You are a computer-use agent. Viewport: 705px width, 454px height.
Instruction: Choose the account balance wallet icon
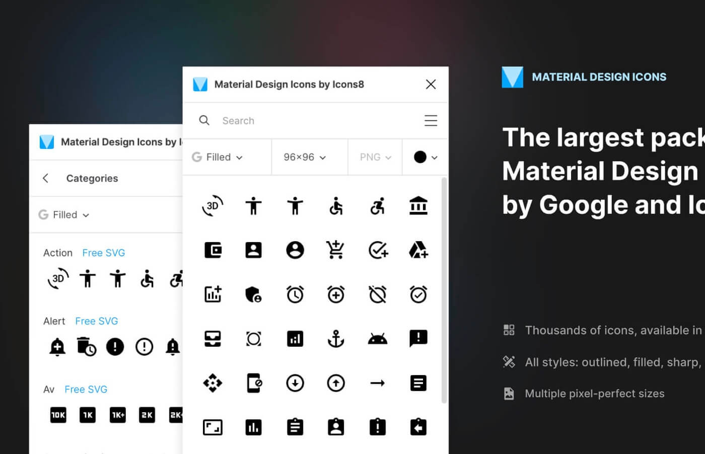[x=213, y=250]
